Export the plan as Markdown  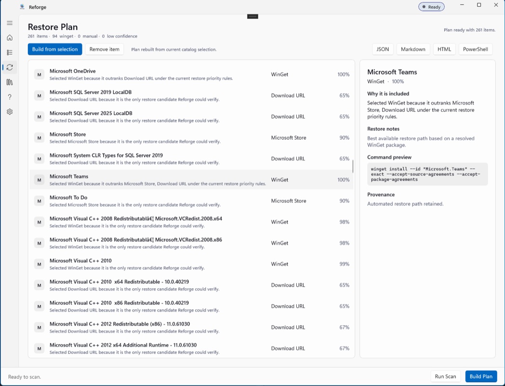coord(413,49)
